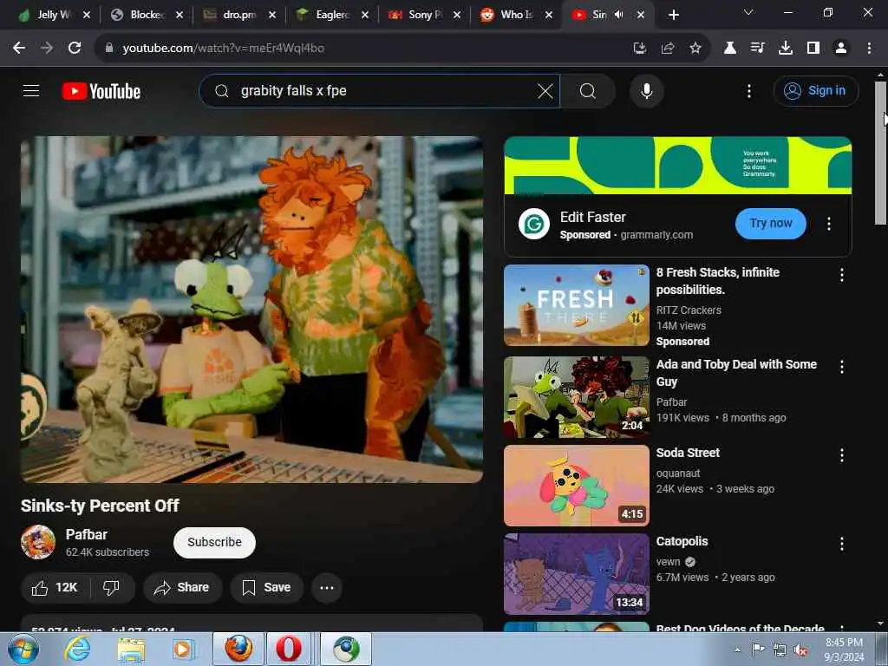Click install app icon in address bar
The width and height of the screenshot is (888, 666).
point(640,49)
